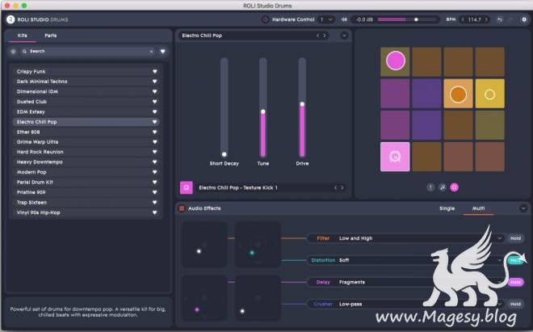533x332 pixels.
Task: Click the heart on Trap Sixteen
Action: click(x=155, y=203)
